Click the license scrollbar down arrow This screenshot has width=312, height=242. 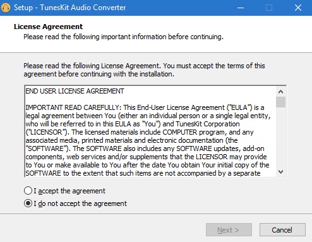point(280,172)
